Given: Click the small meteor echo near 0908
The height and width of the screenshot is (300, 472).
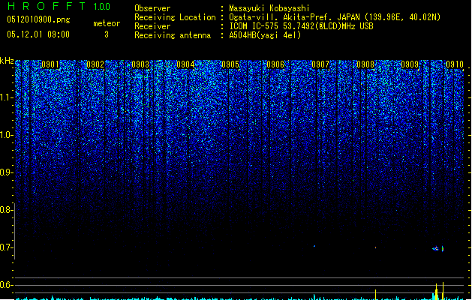Looking at the screenshot, I should tap(375, 247).
